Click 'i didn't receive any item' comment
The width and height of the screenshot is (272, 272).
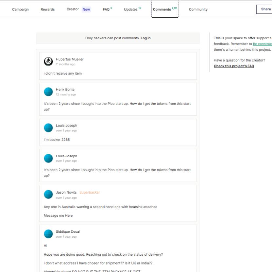coord(63,73)
